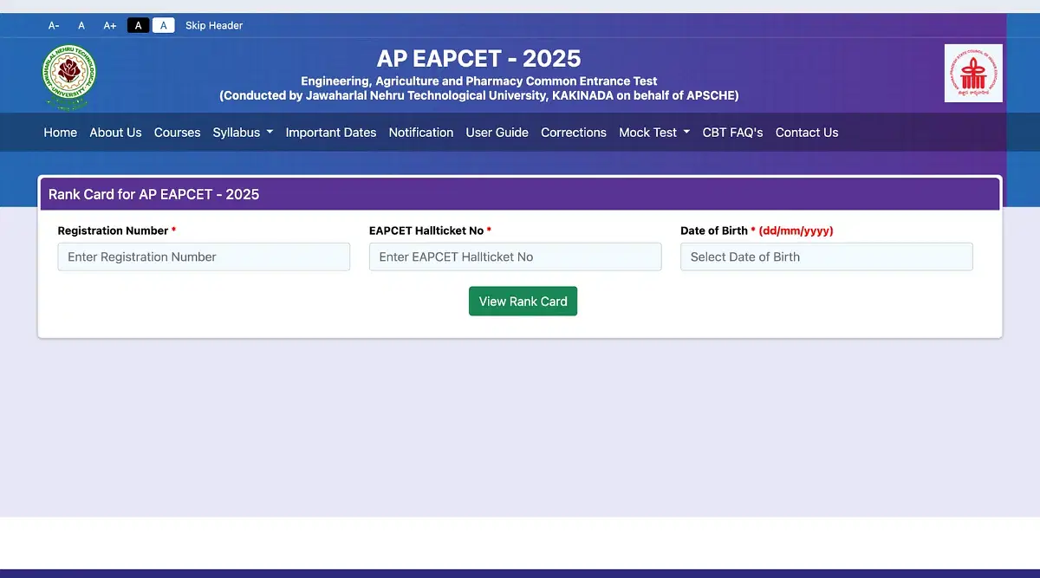Click Rank Card for AP EAPCET header

pyautogui.click(x=154, y=194)
